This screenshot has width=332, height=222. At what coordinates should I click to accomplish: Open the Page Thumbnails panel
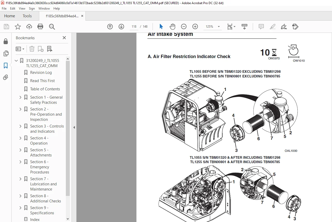(6, 53)
